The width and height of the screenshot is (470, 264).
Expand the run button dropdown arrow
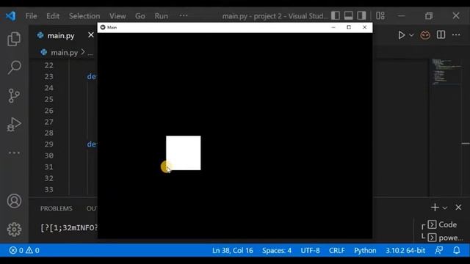tap(411, 35)
